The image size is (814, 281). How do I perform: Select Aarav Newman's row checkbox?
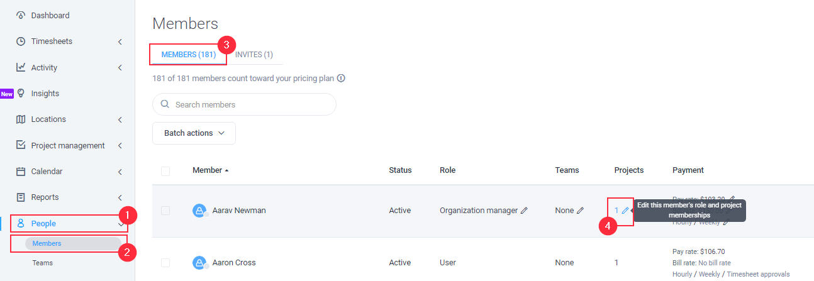pos(165,211)
